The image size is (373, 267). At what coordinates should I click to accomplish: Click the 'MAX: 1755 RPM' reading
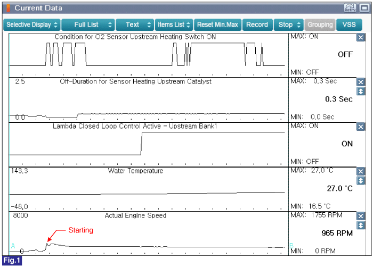317,215
